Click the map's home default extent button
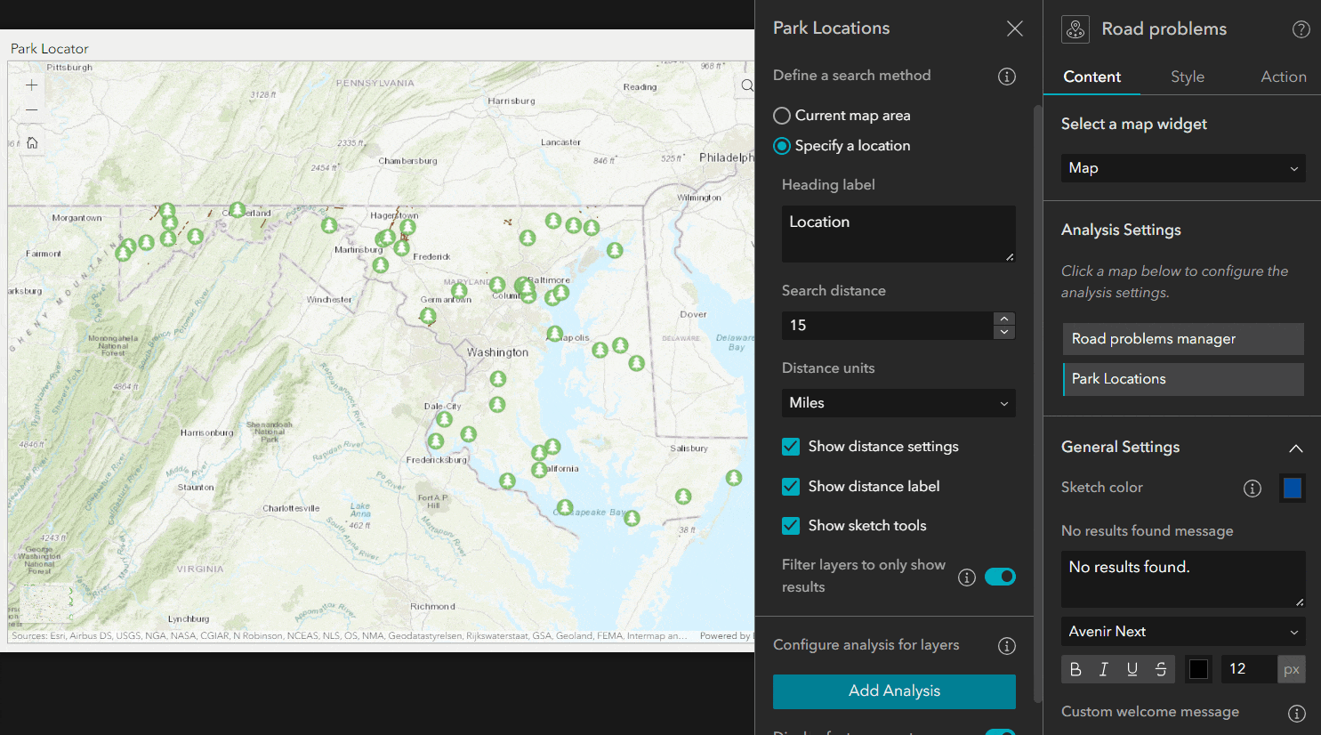Image resolution: width=1321 pixels, height=735 pixels. coord(30,141)
